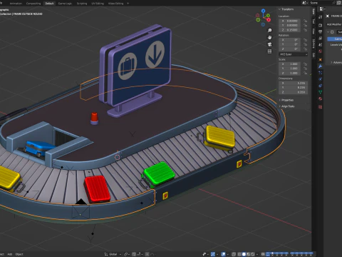Open the XYZ Euler rotation mode dropdown
Screen dimensions: 342x257
pyautogui.click(x=294, y=54)
